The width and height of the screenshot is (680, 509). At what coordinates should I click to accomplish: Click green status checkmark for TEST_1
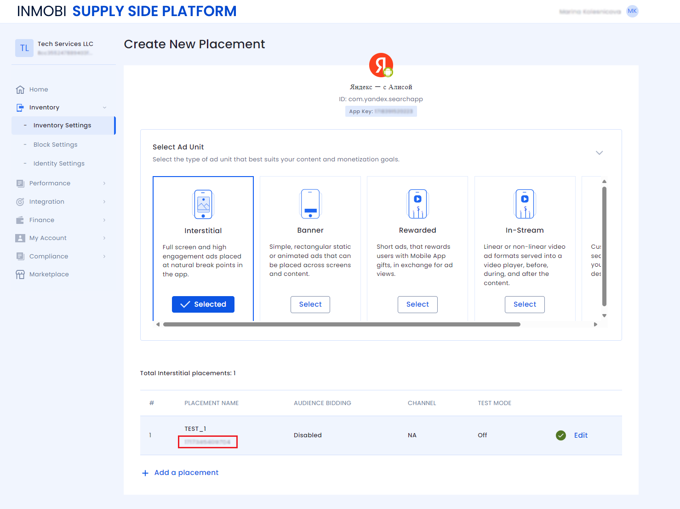click(560, 435)
